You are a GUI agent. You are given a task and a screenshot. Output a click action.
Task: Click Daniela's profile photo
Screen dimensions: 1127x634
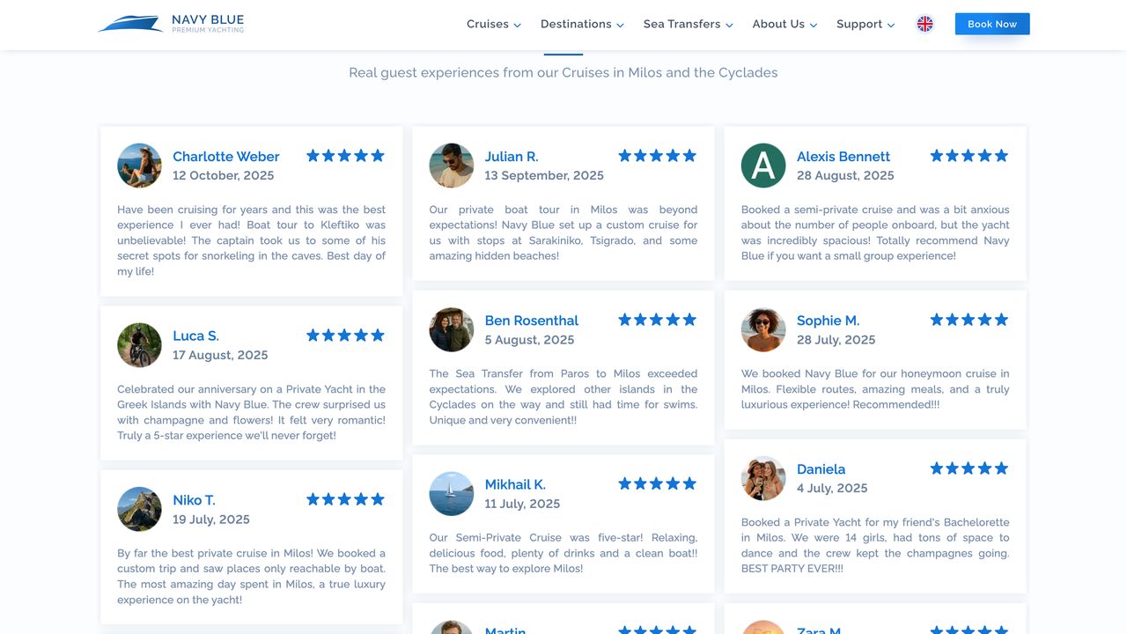(x=763, y=478)
